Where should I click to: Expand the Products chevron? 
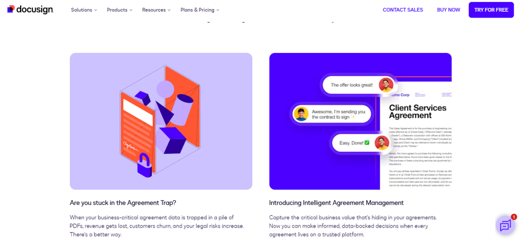click(x=131, y=10)
